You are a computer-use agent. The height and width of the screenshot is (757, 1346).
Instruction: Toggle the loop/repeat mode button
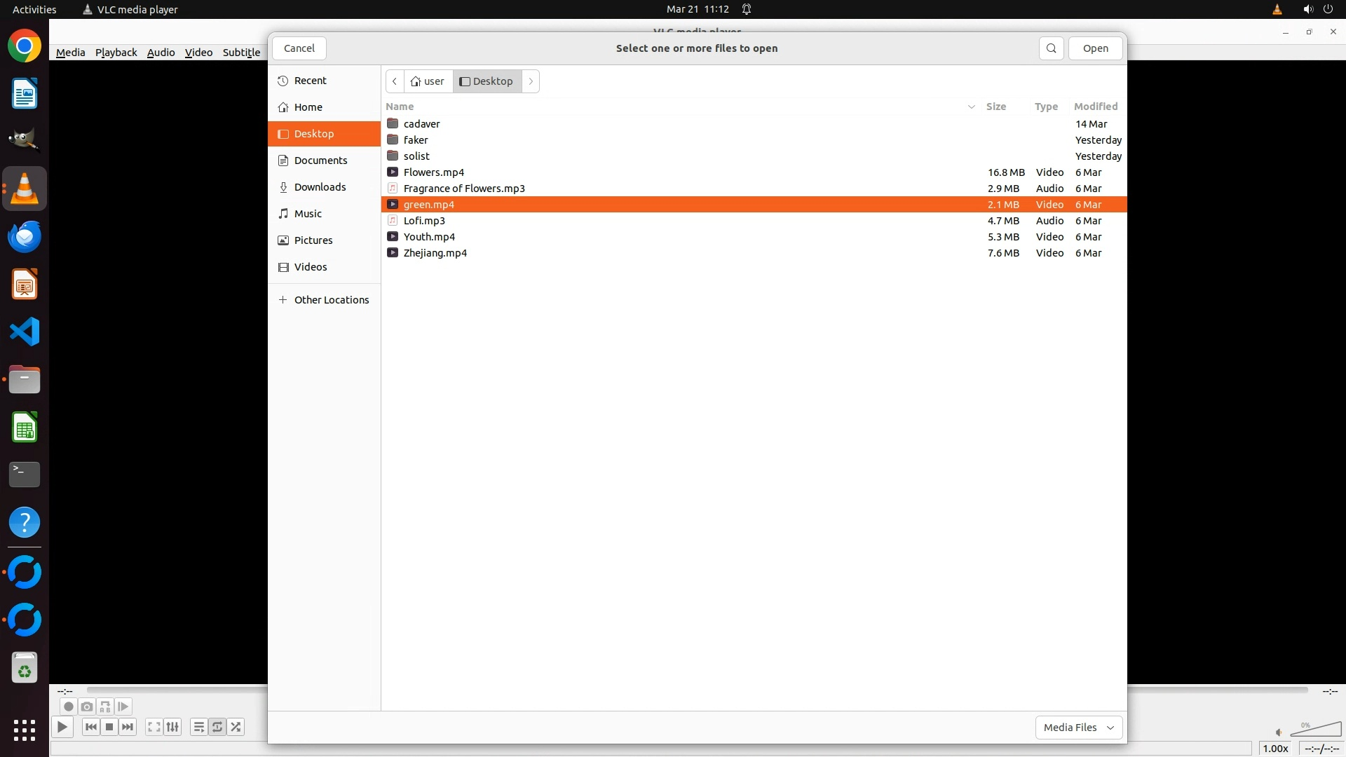tap(217, 727)
